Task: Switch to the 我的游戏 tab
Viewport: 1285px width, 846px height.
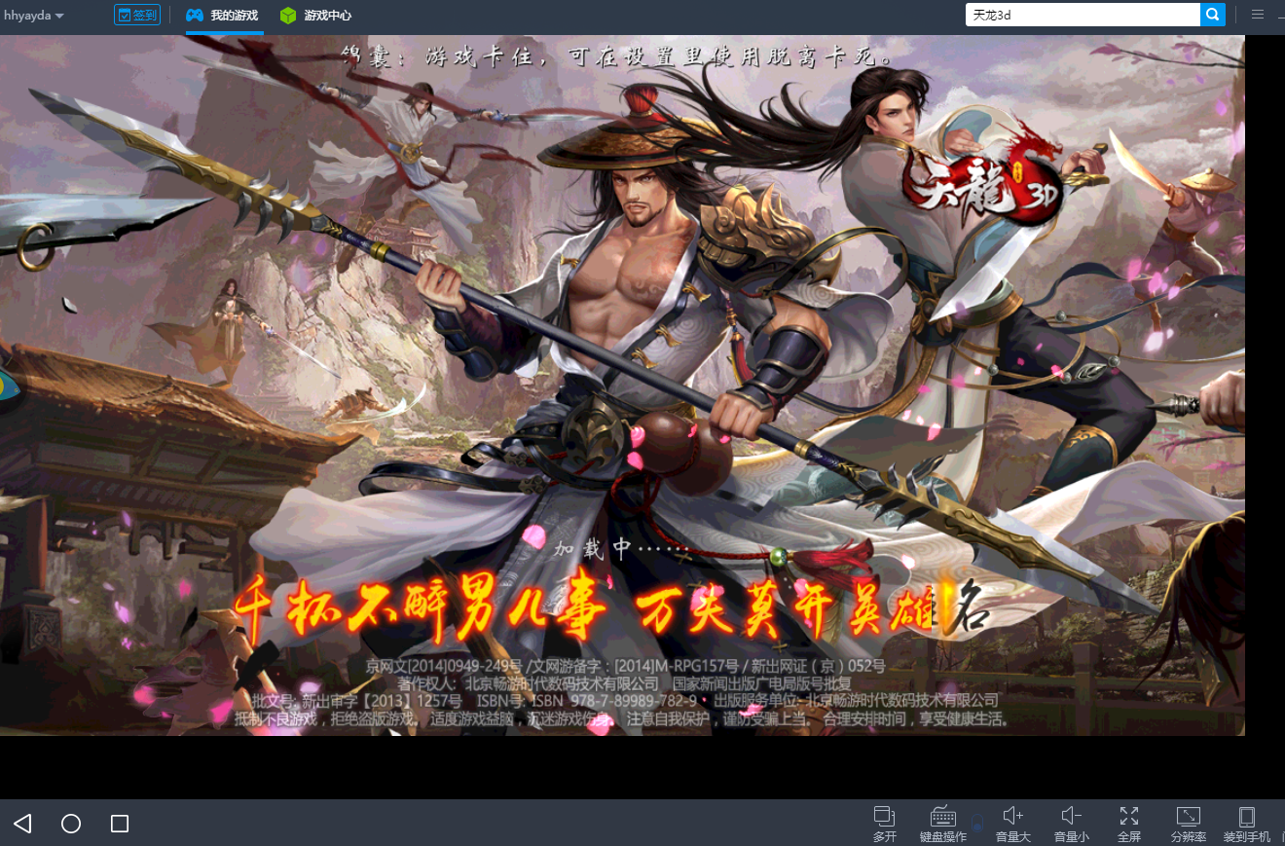Action: [x=223, y=16]
